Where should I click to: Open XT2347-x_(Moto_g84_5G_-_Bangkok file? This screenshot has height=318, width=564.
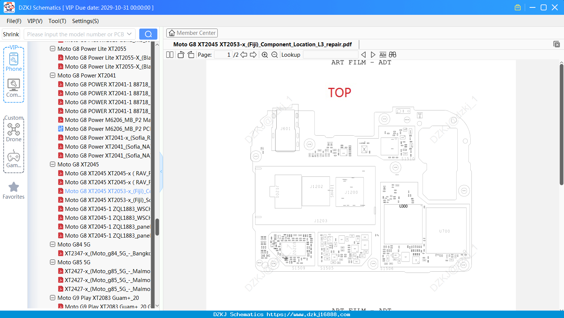tap(104, 253)
